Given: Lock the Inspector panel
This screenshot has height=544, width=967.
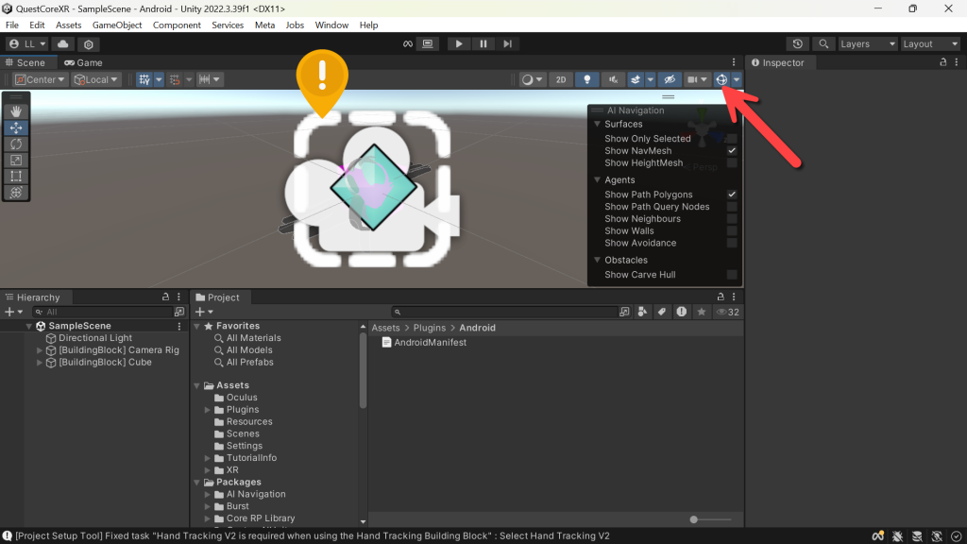Looking at the screenshot, I should tap(943, 62).
